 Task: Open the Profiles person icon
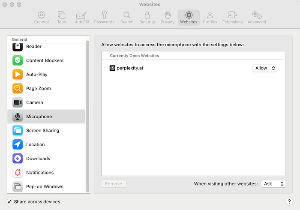pyautogui.click(x=210, y=15)
